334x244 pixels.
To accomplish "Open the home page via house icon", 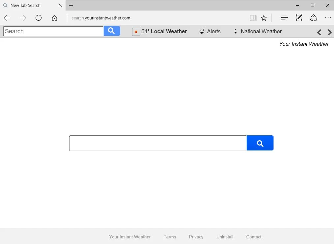I will click(55, 18).
